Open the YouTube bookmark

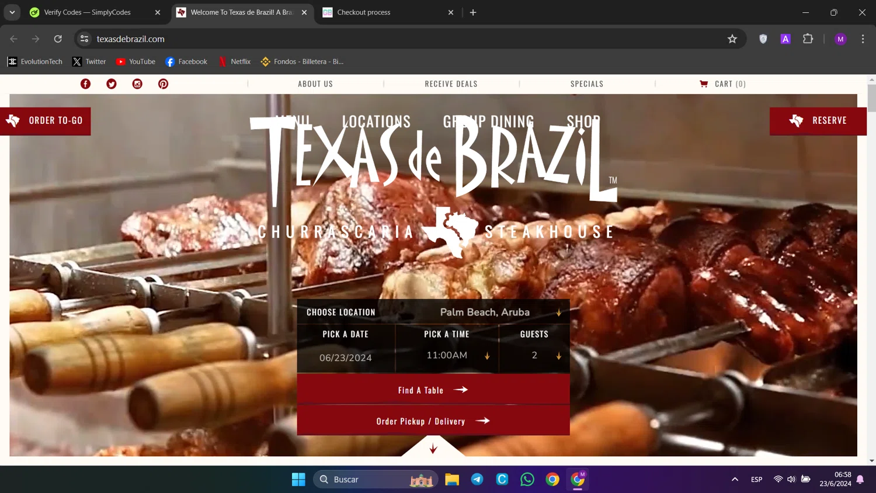[135, 61]
